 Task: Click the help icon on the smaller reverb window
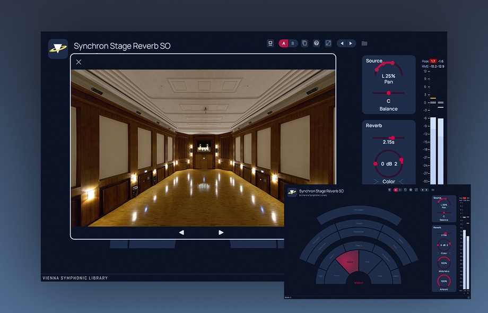411,189
